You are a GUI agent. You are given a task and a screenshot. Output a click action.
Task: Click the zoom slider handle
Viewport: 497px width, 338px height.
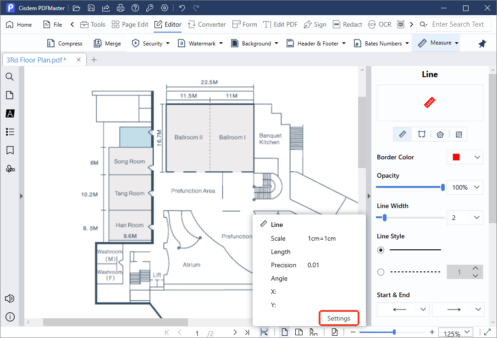point(394,332)
